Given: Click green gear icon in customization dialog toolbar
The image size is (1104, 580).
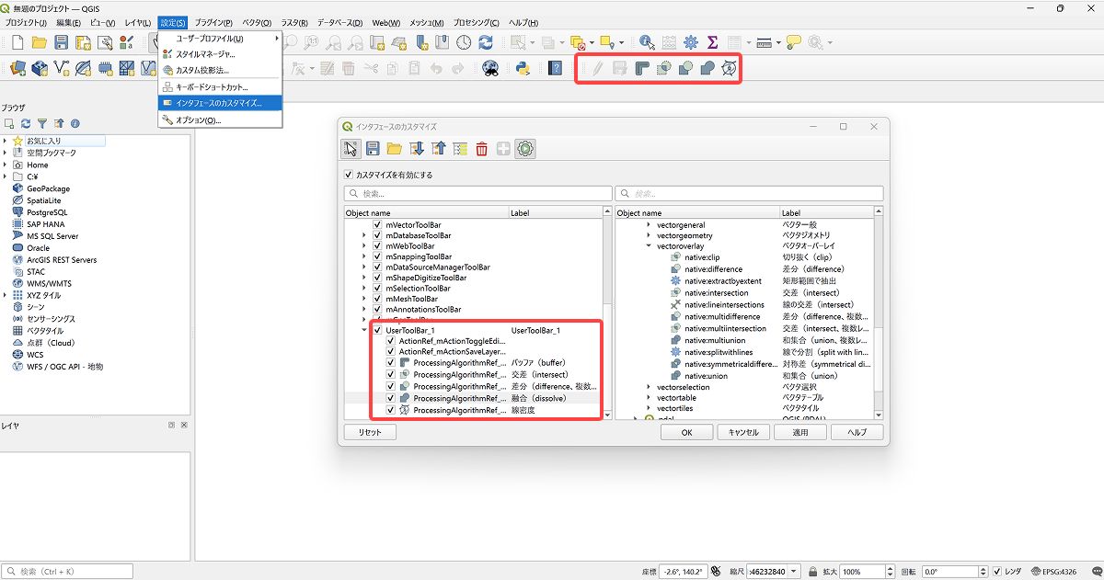Looking at the screenshot, I should 525,149.
